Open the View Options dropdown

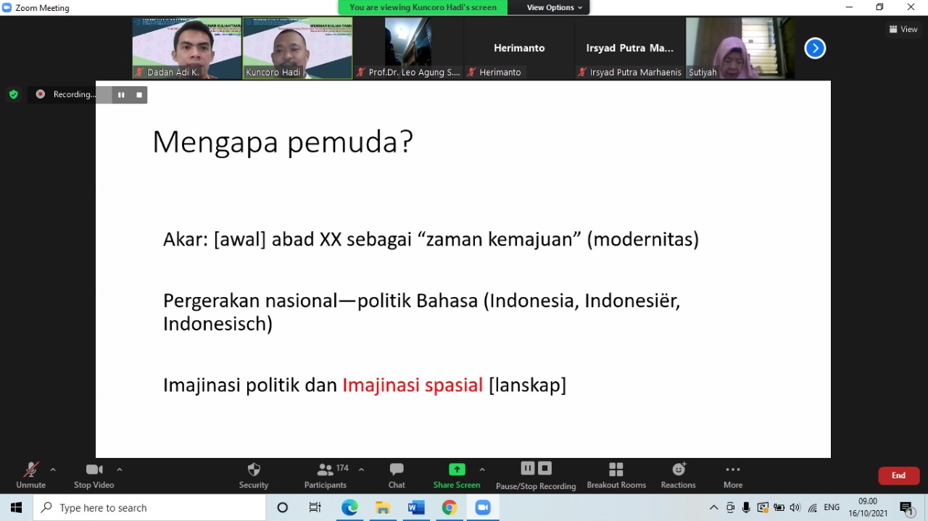tap(554, 7)
